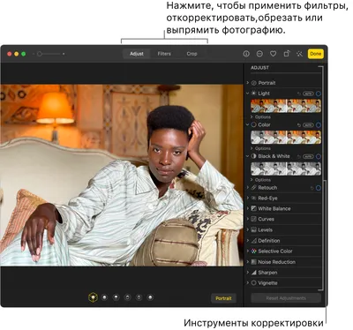353x330 pixels.
Task: Toggle the Black & White adjustment circle
Action: pos(319,156)
